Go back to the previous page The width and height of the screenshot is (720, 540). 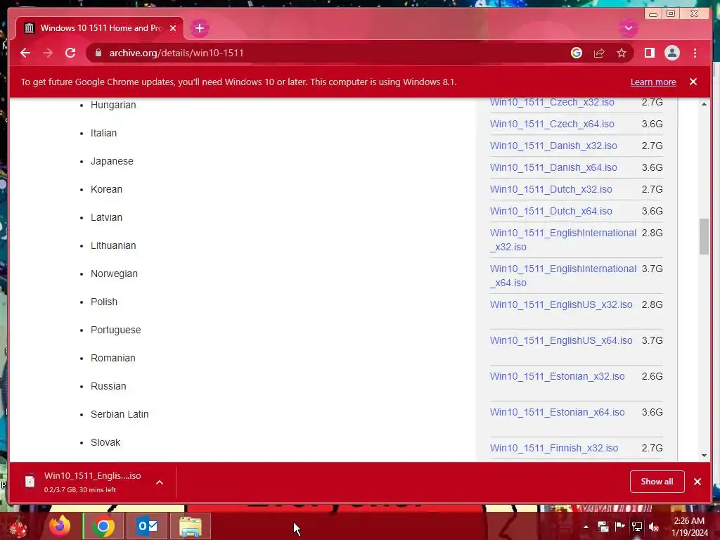(x=25, y=53)
